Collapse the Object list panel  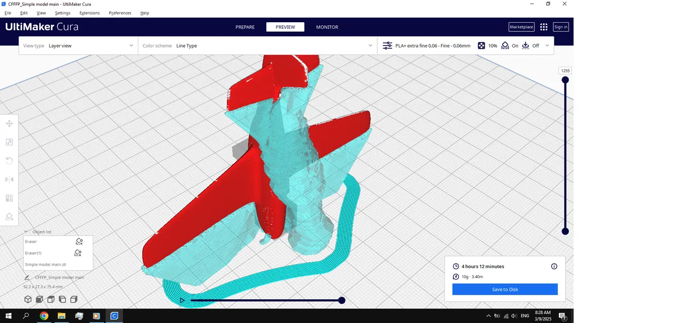pyautogui.click(x=26, y=232)
